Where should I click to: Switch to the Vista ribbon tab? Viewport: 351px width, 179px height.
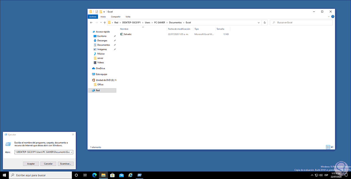pos(128,17)
